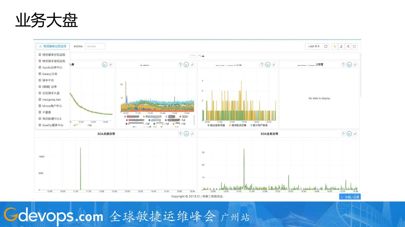The image size is (405, 227).
Task: Click the chart icon on the SOA业务异常 panel
Action: click(349, 134)
